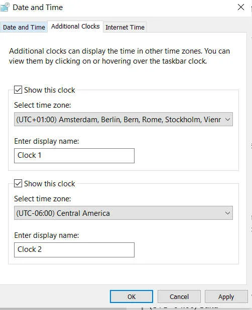The width and height of the screenshot is (252, 310).
Task: Click the second Show this clock label
Action: coord(50,184)
